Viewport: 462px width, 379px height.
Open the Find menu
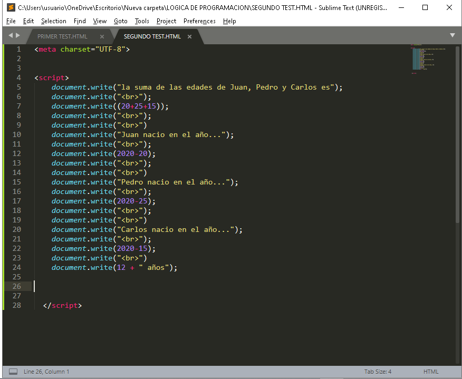pyautogui.click(x=80, y=21)
